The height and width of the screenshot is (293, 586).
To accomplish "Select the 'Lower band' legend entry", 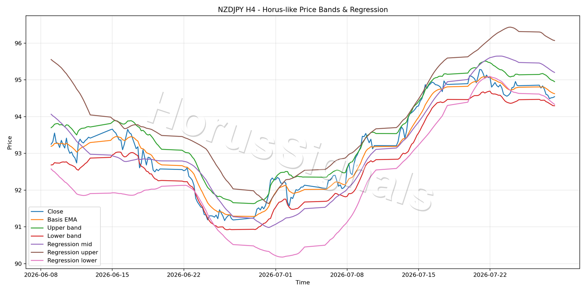I will [64, 236].
